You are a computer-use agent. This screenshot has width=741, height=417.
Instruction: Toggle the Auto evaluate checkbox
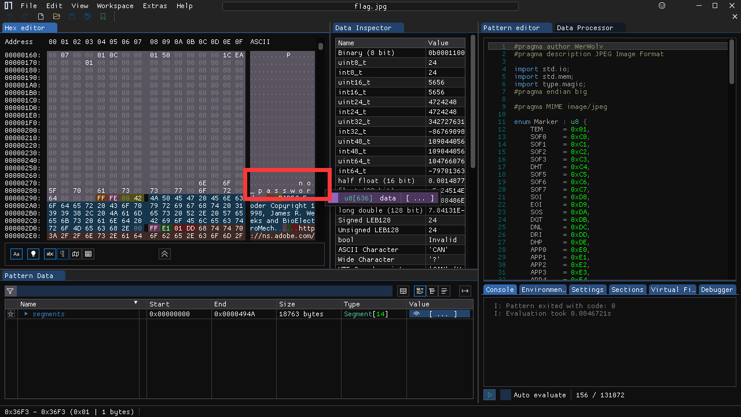tap(505, 395)
